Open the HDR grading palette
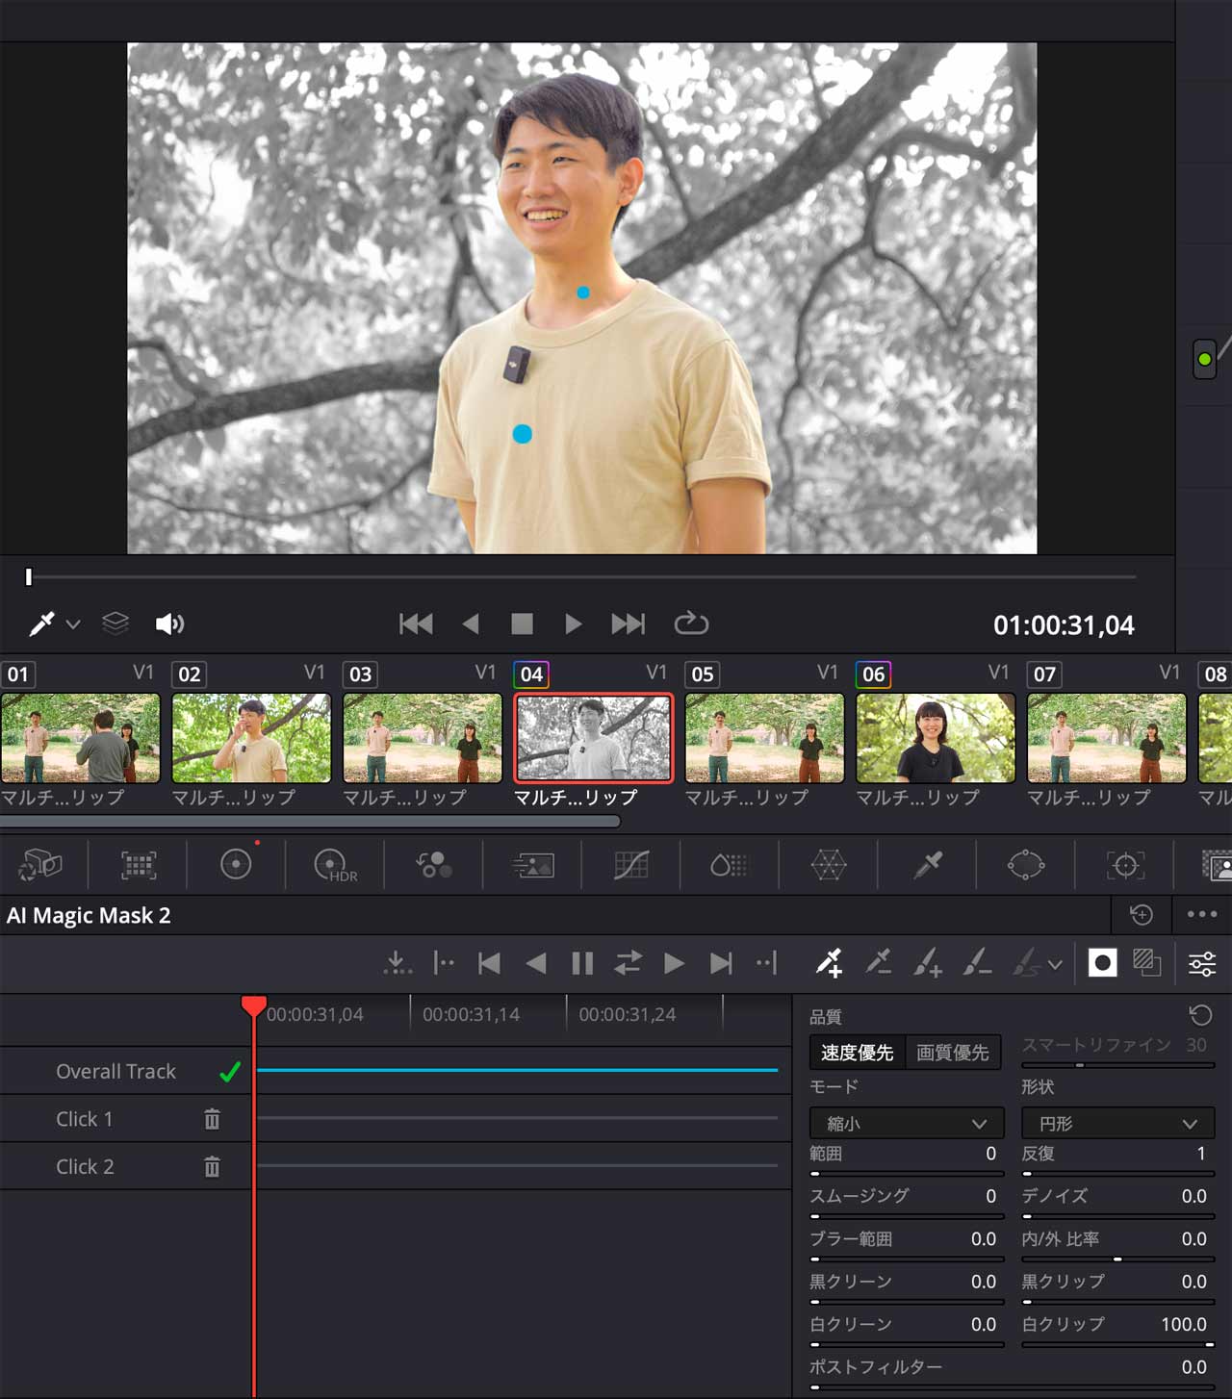 332,864
